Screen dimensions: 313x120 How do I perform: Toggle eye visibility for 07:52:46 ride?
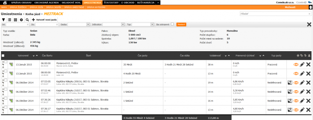point(296,92)
